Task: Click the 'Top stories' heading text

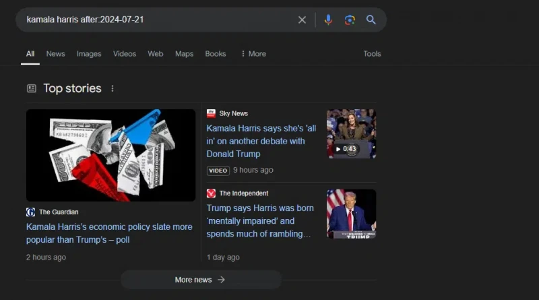Action: (72, 88)
